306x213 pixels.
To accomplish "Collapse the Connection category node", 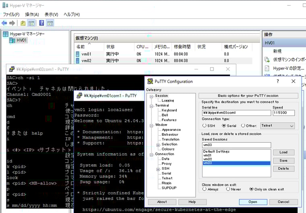I will click(151, 155).
